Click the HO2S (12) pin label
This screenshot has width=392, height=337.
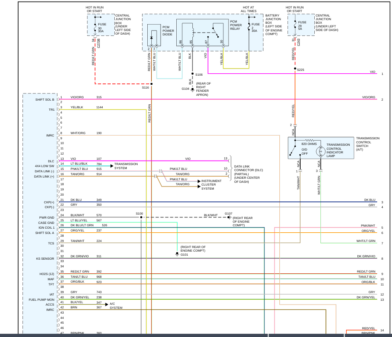tap(47, 274)
